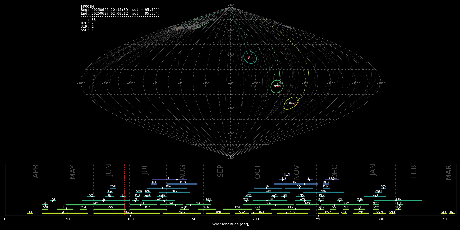Click the 'Beg: 20250626 20:15:09' line
This screenshot has height=230, width=460.
point(120,10)
